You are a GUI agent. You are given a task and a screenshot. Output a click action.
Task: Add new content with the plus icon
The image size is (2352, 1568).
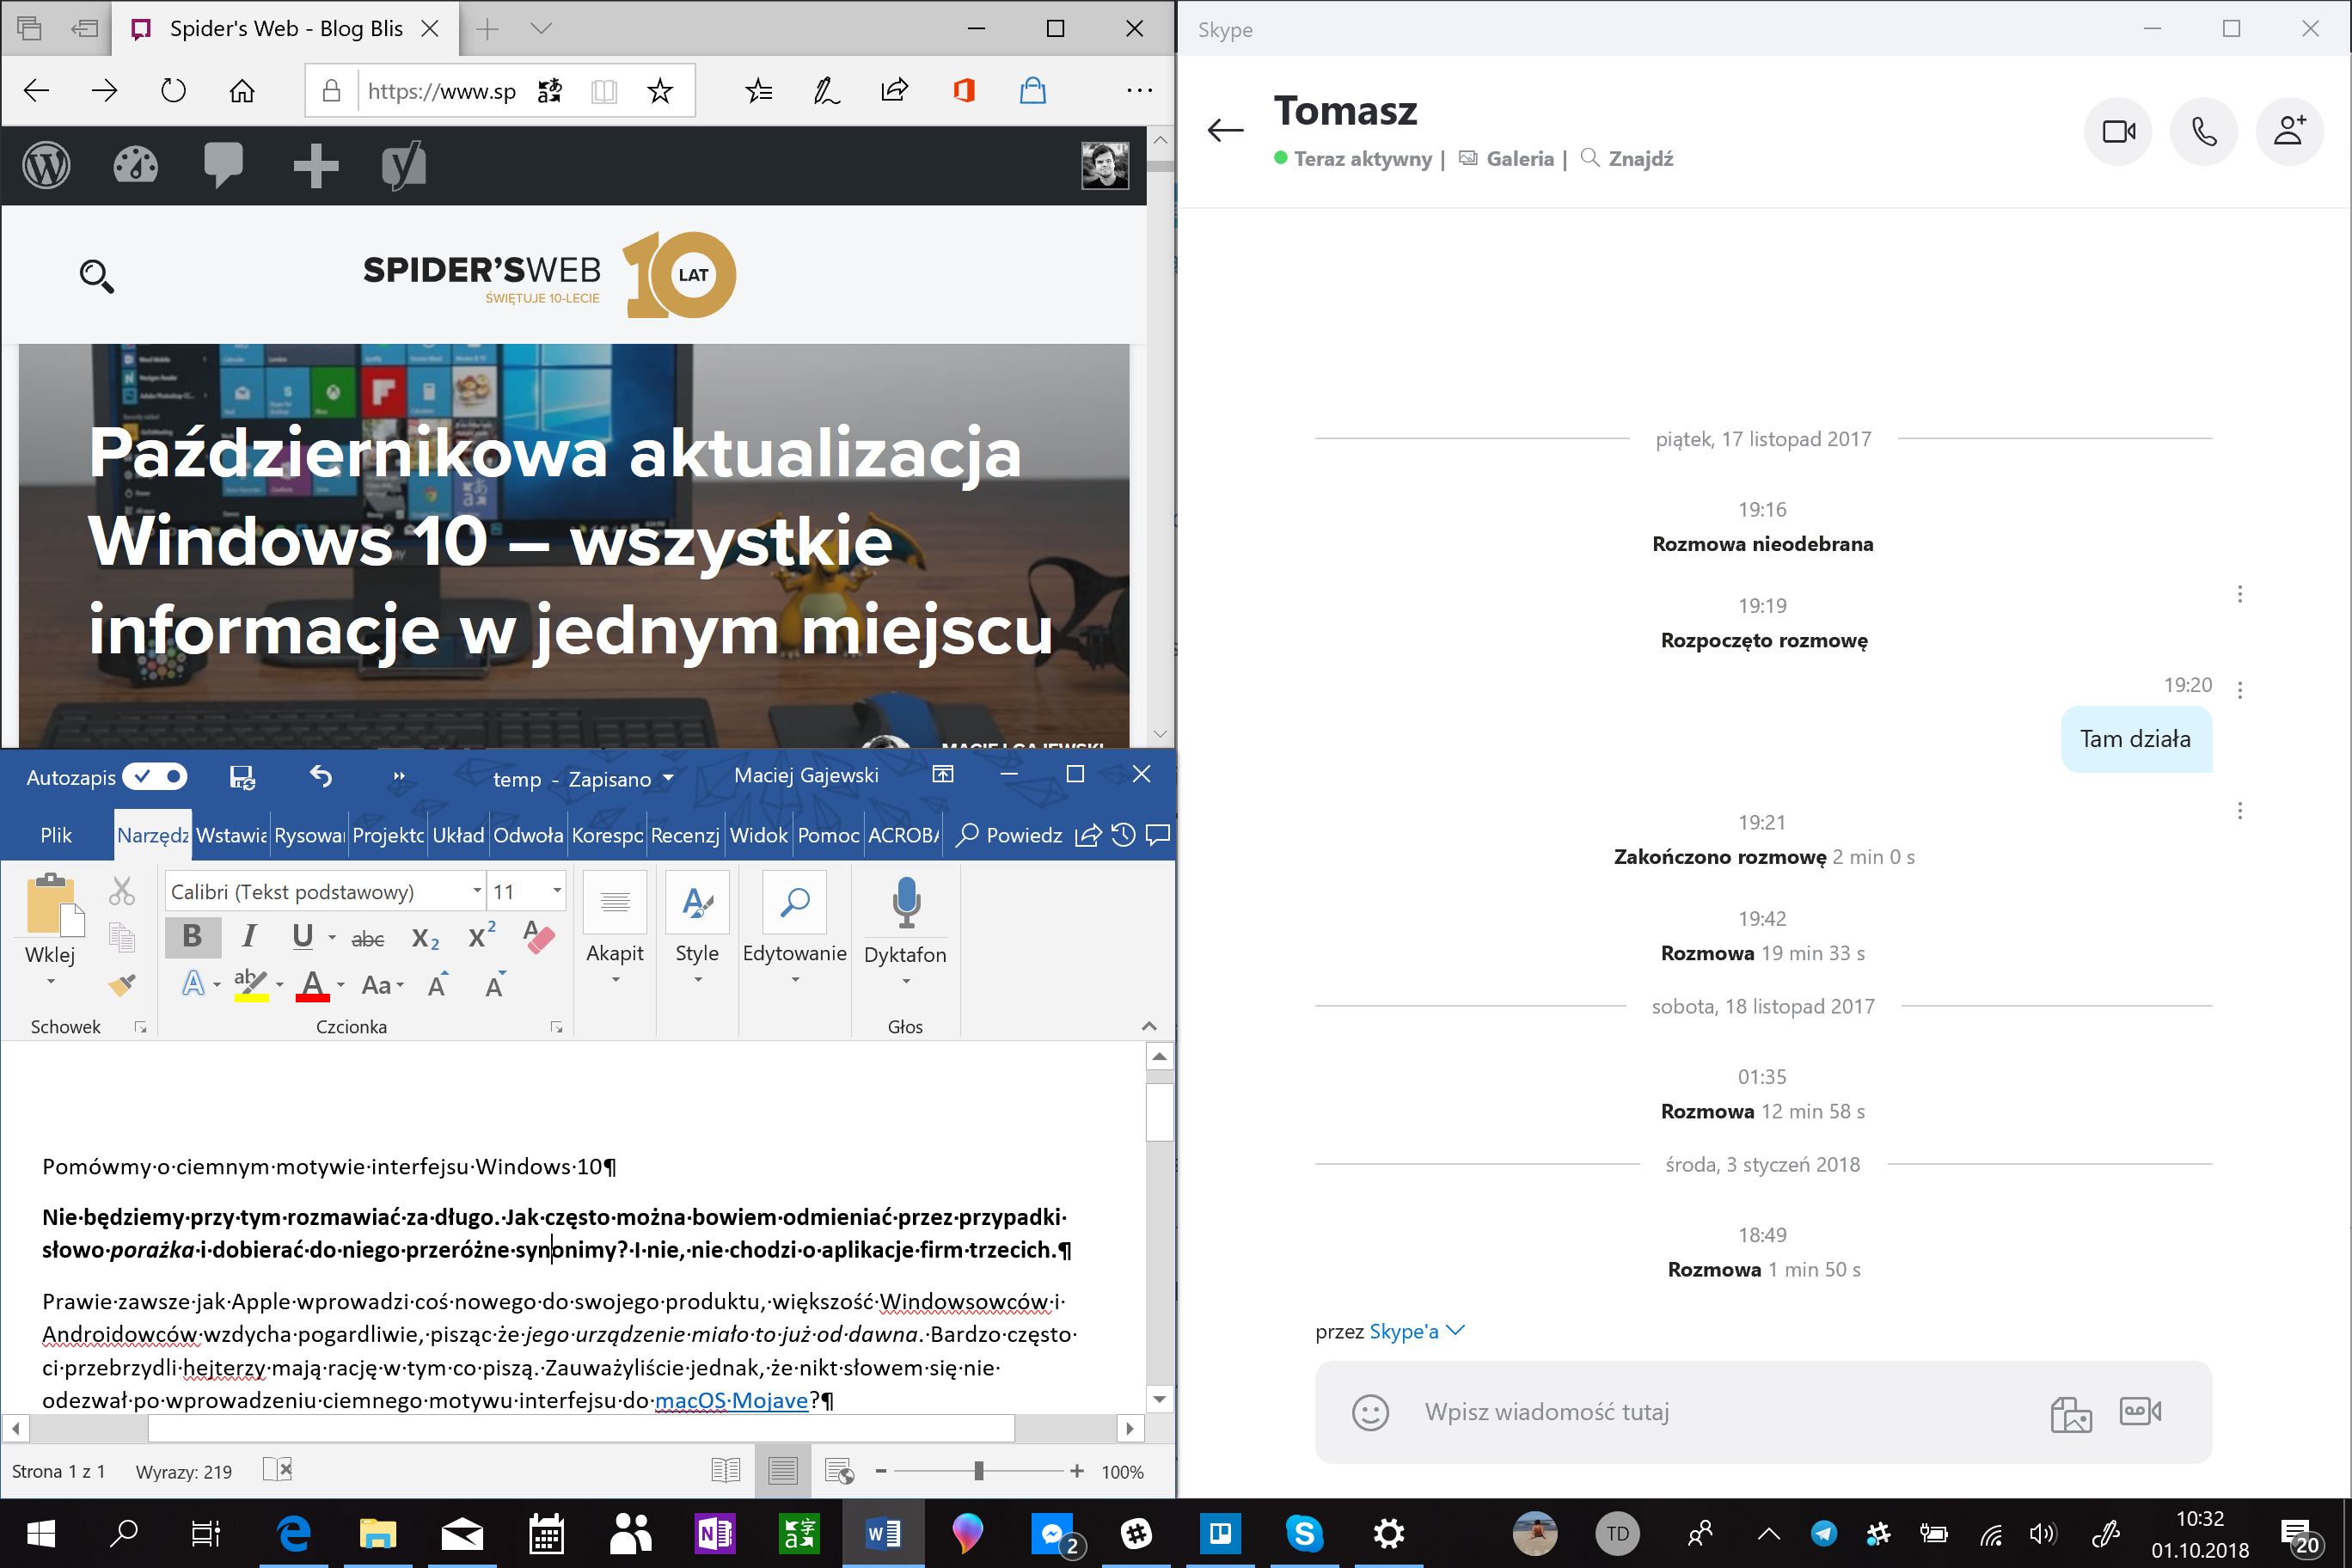pyautogui.click(x=315, y=165)
